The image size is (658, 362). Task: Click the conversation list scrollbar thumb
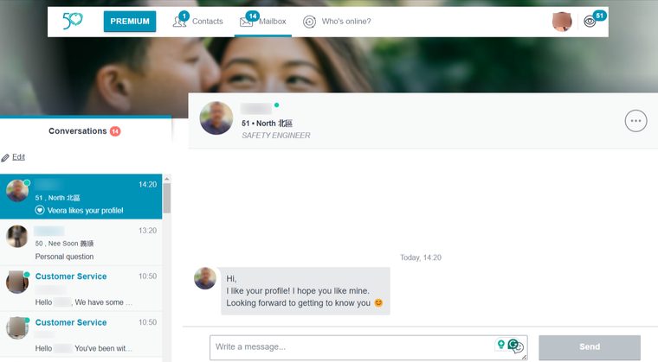pos(166,199)
